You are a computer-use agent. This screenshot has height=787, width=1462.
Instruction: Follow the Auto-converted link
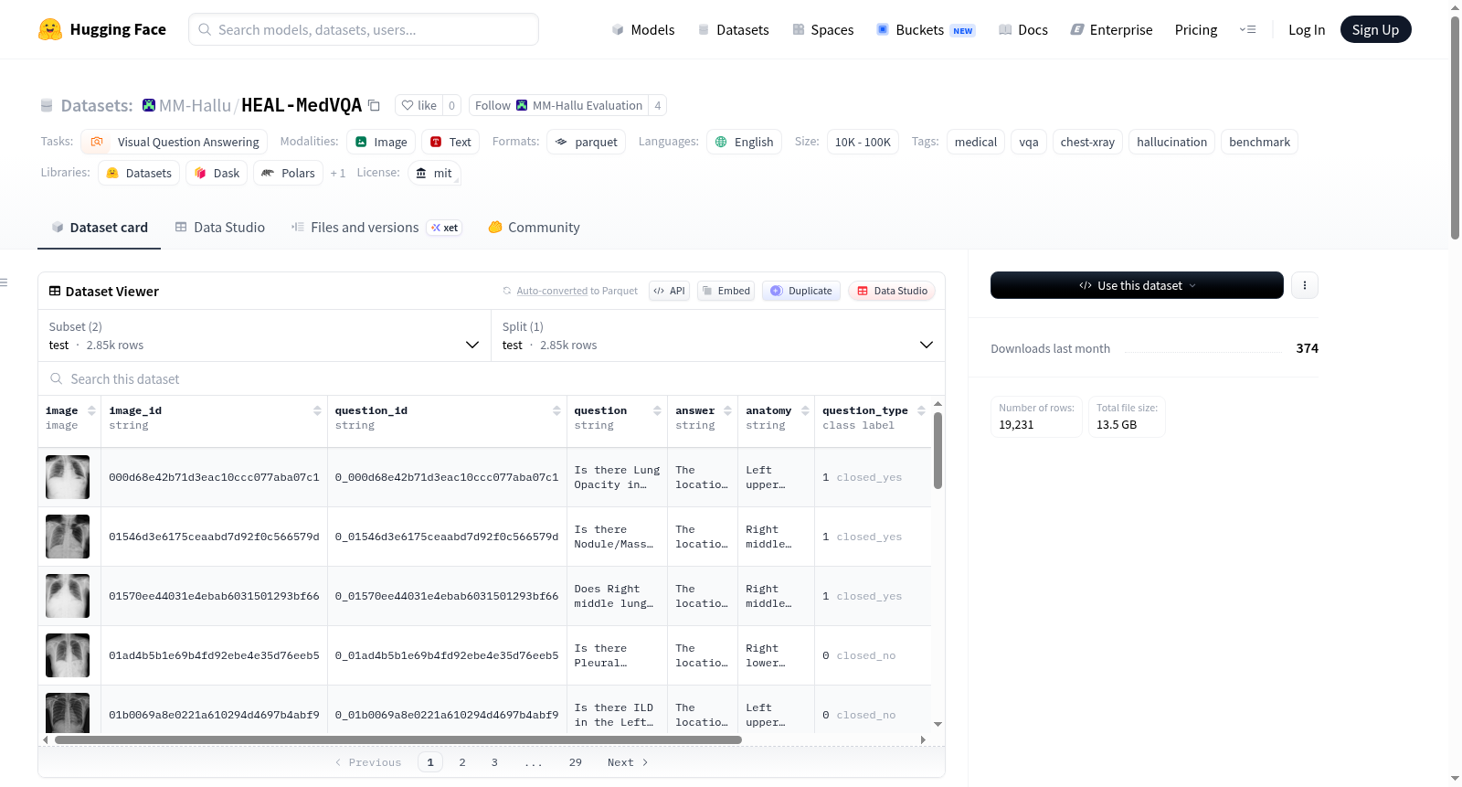click(x=552, y=291)
